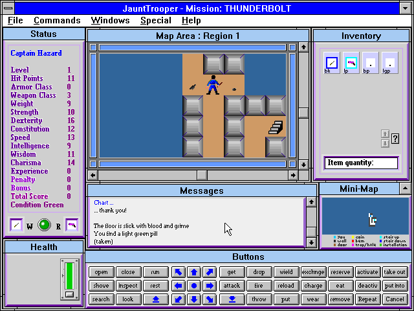Screen dimensions: 414x311
Task: Collapse the Mini-Map panel with its arrow
Action: [405, 189]
